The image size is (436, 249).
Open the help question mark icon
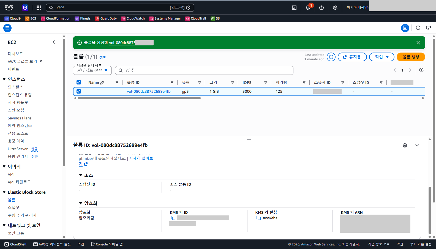coord(321,8)
